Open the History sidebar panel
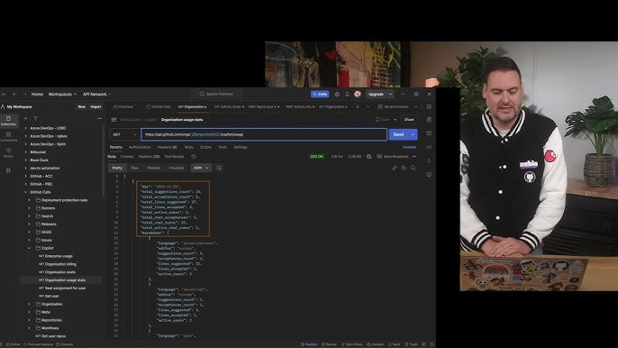The image size is (618, 348). (8, 152)
